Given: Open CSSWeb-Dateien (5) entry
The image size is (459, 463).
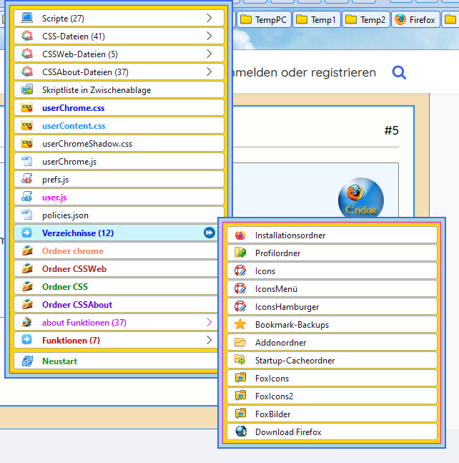Looking at the screenshot, I should tap(119, 54).
